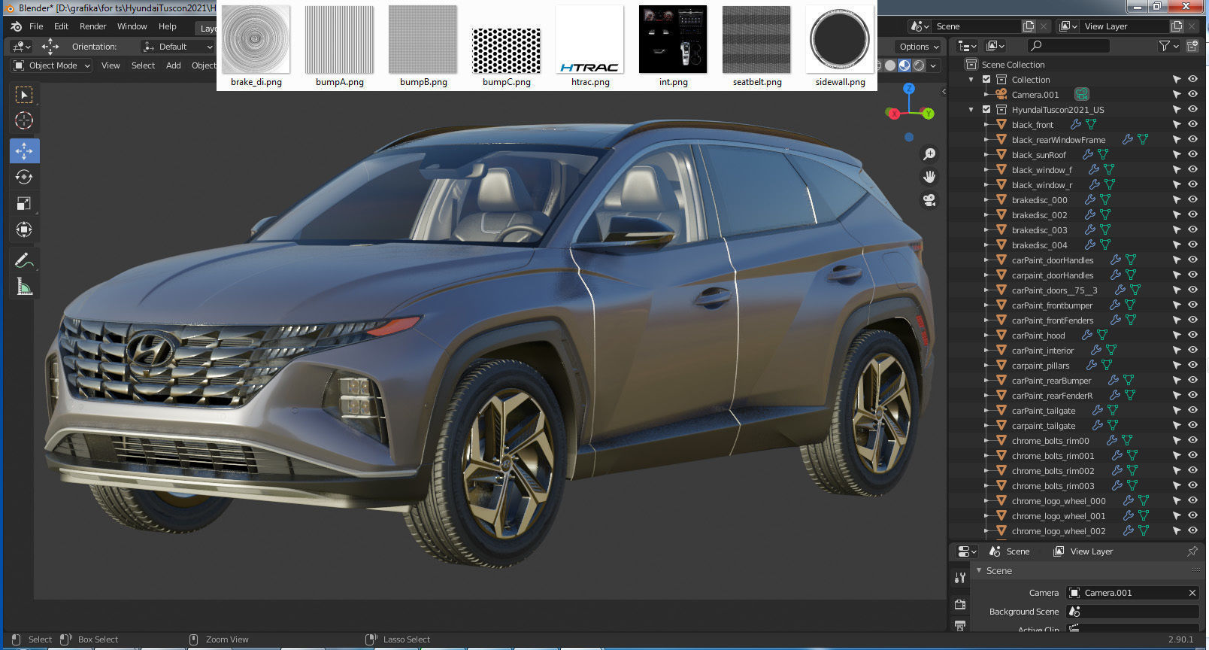Clear the Camera.001 camera field
The width and height of the screenshot is (1209, 650).
pyautogui.click(x=1192, y=593)
